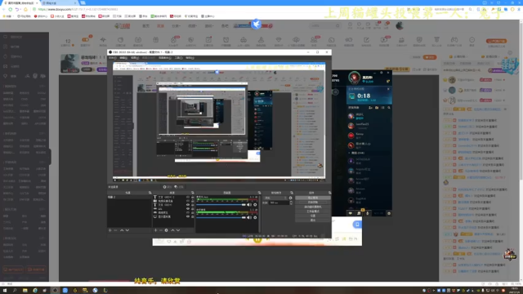The height and width of the screenshot is (294, 523).
Task: Open settings gear for second mixer channel
Action: [255, 218]
